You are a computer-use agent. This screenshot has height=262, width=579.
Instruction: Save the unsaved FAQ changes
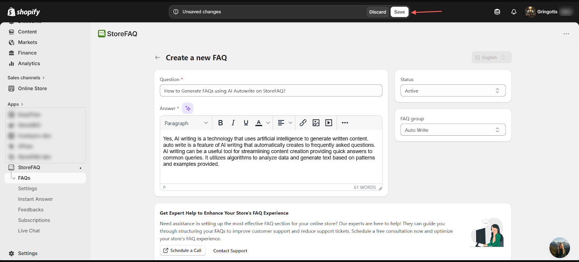point(400,12)
